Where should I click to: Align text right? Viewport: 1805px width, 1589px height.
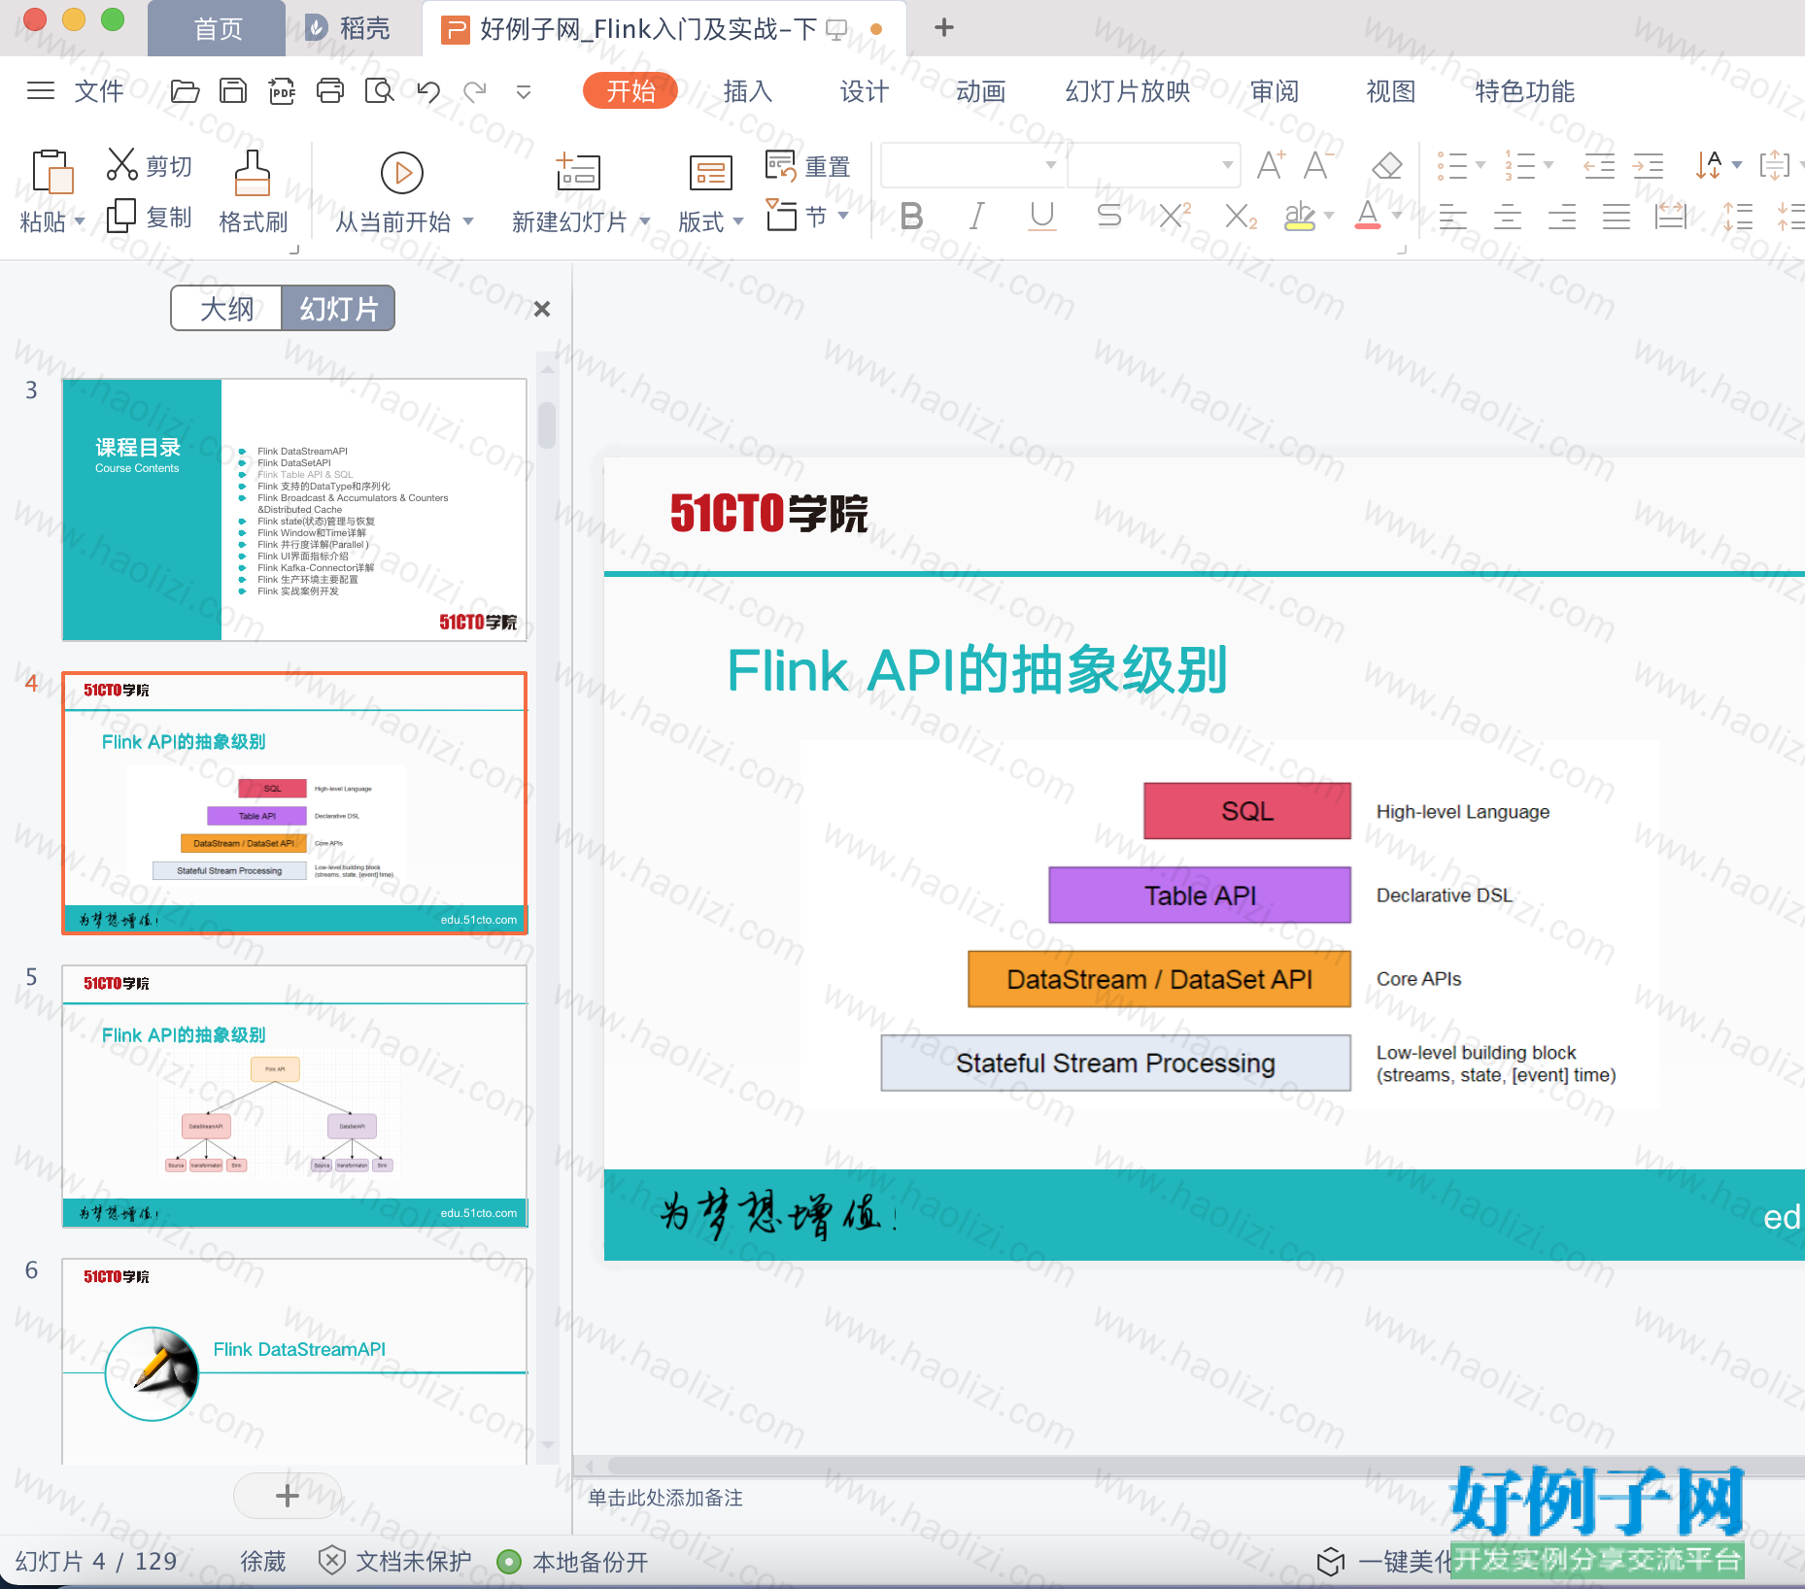(x=1561, y=216)
